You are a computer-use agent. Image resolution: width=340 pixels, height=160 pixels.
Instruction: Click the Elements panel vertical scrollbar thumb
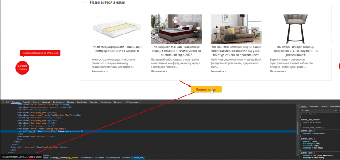pyautogui.click(x=297, y=128)
